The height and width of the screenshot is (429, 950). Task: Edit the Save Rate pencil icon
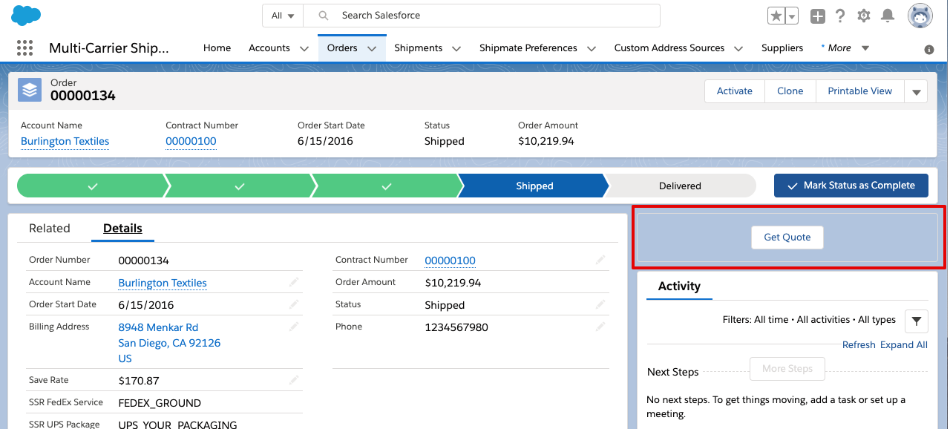294,380
